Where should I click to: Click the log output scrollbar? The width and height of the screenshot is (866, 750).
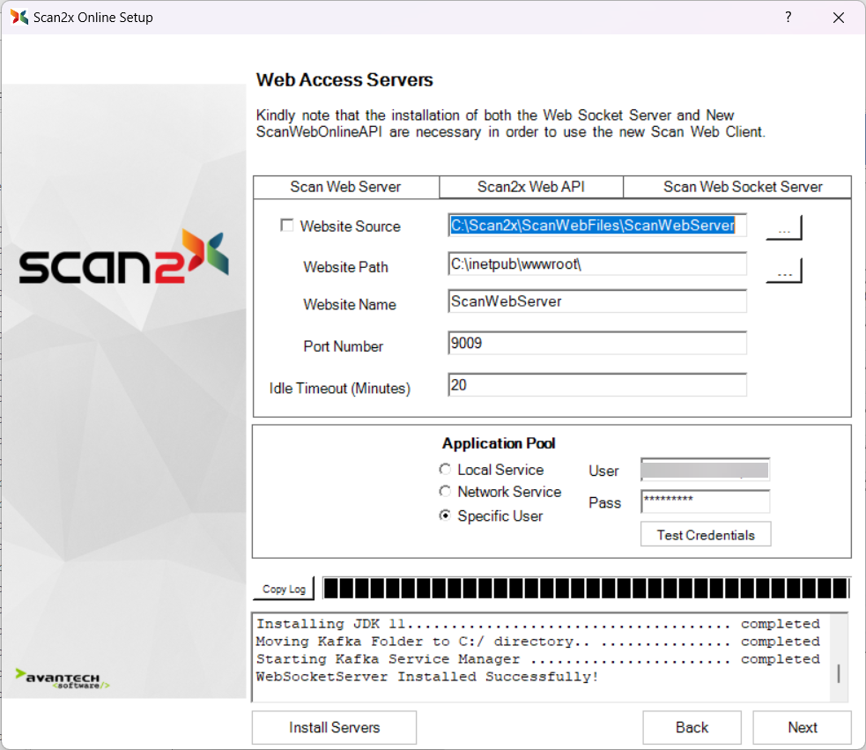(x=839, y=673)
